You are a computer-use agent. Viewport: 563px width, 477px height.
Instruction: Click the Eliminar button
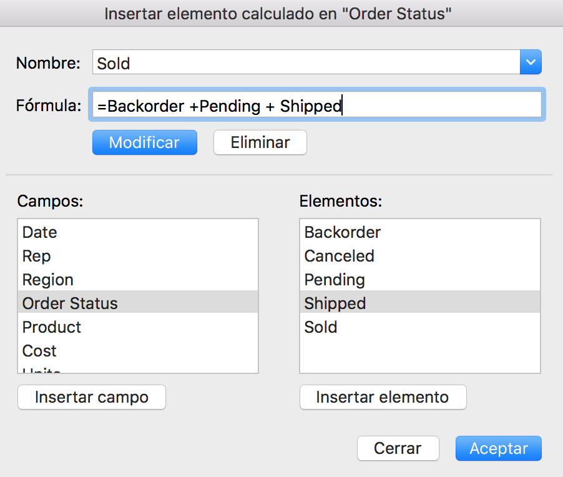pyautogui.click(x=260, y=142)
